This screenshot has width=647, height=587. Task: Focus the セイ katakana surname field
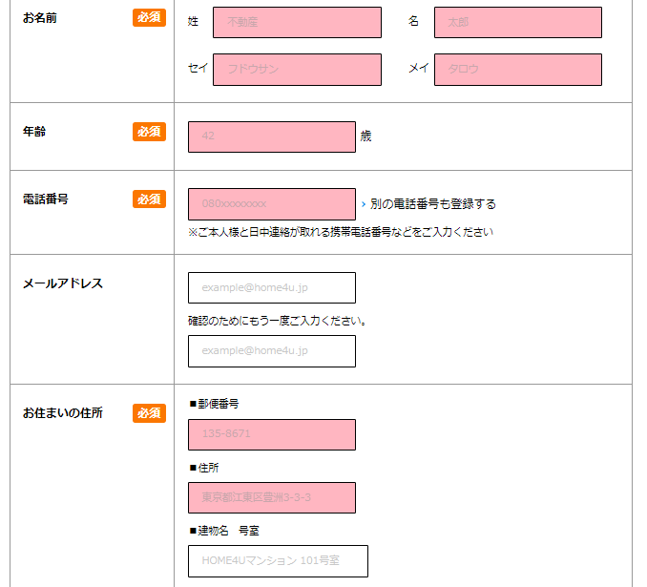point(297,70)
